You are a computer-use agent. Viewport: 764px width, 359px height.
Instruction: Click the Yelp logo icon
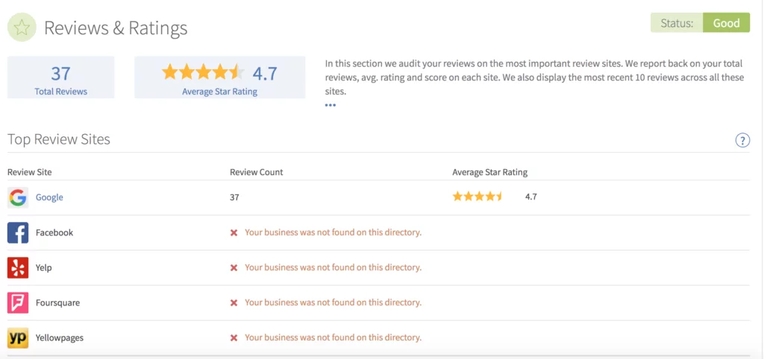(18, 267)
